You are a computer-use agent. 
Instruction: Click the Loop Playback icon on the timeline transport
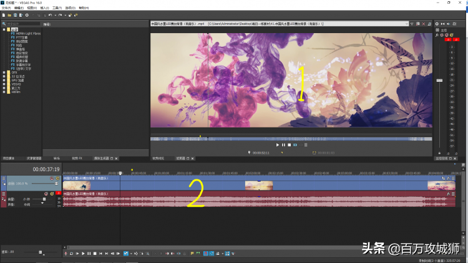click(71, 253)
